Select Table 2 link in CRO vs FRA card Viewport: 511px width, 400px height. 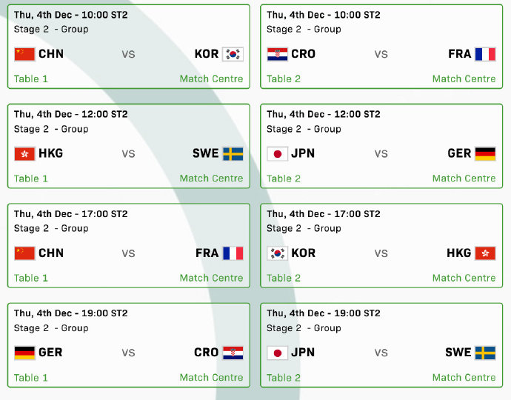click(284, 79)
